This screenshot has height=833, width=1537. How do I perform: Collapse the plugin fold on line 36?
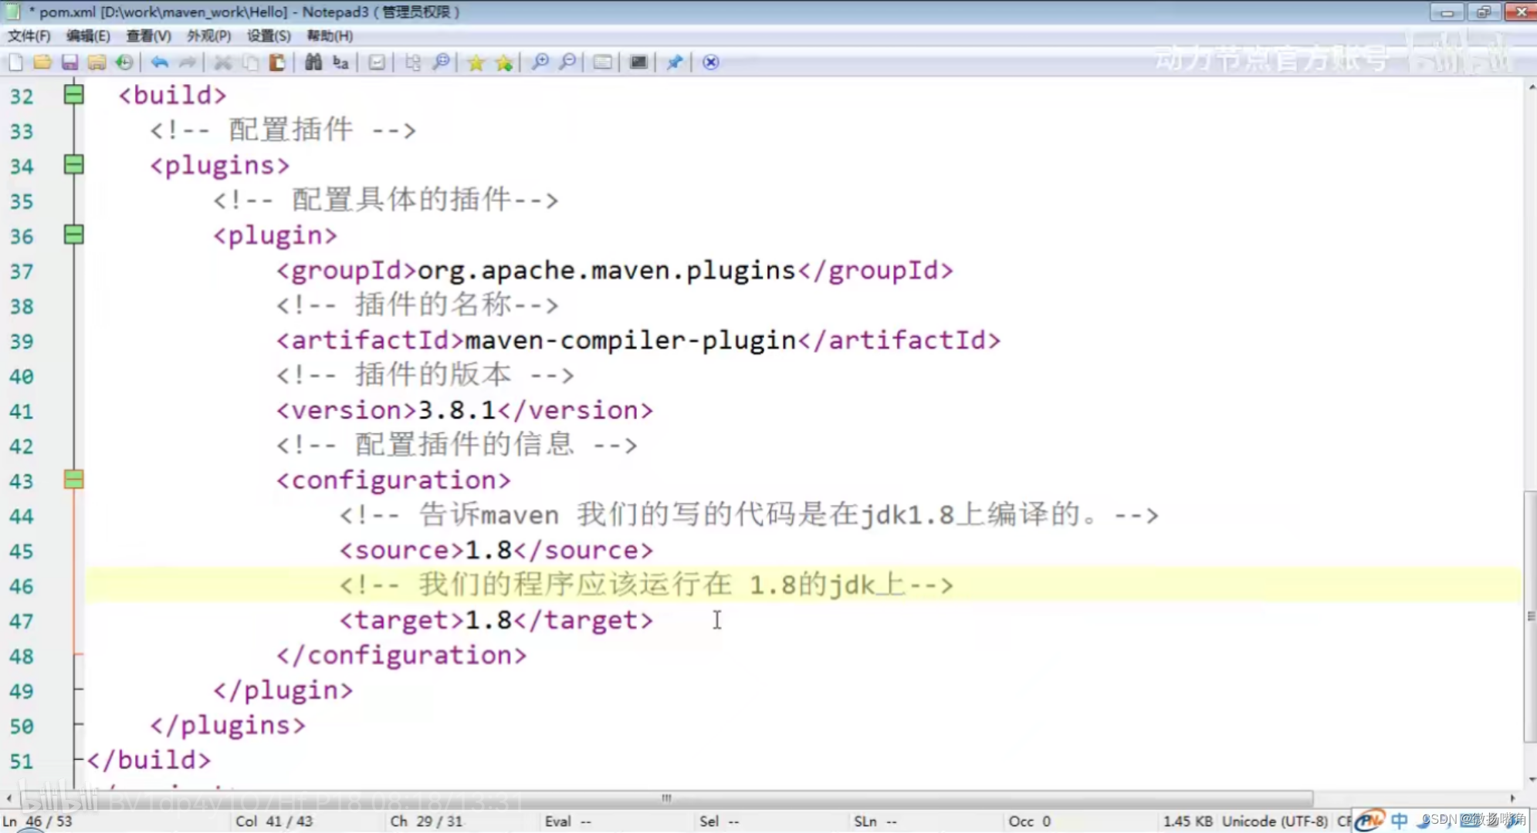click(73, 235)
